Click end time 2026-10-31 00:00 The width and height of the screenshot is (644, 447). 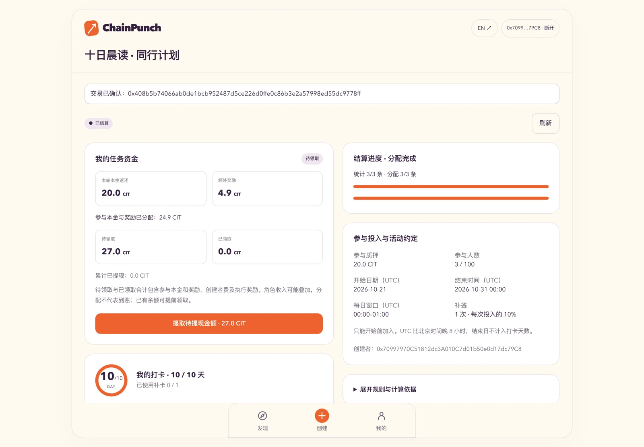[480, 289]
